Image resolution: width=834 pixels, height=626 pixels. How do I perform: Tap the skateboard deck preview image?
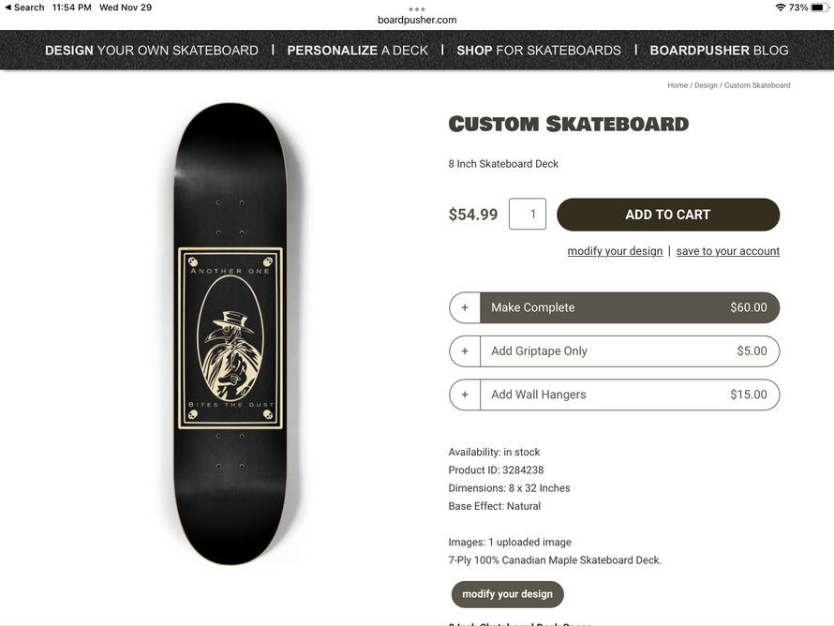coord(231,335)
